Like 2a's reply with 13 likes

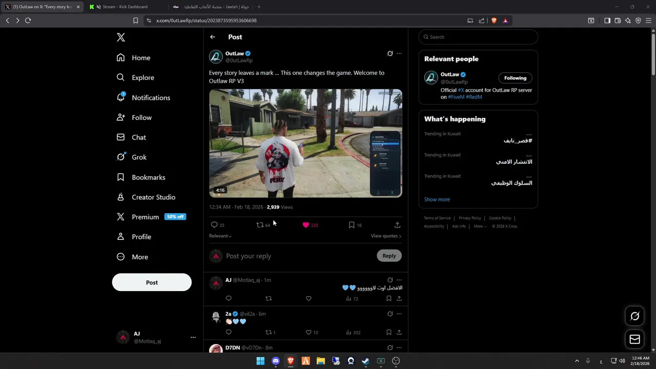click(312, 332)
